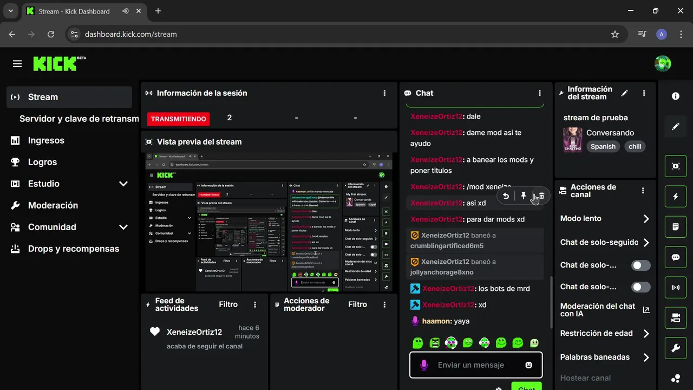
Task: Click Filtro in Feed de actividades
Action: coord(228,304)
